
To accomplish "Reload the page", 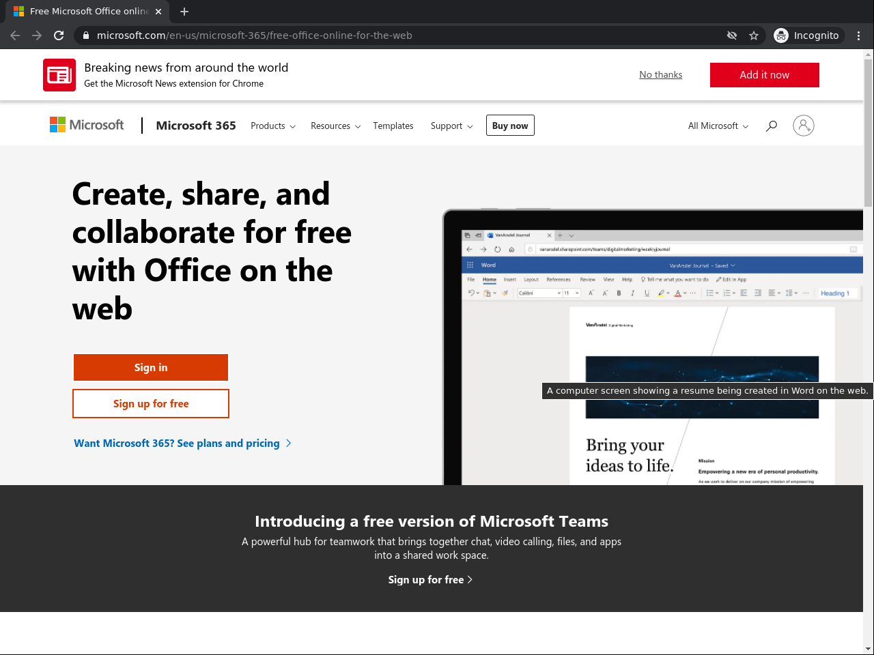I will [59, 35].
